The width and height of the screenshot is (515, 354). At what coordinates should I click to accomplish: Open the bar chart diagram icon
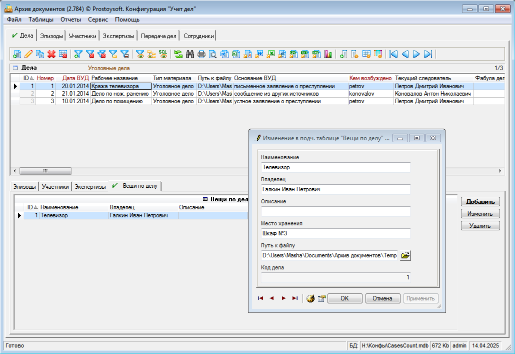click(328, 54)
